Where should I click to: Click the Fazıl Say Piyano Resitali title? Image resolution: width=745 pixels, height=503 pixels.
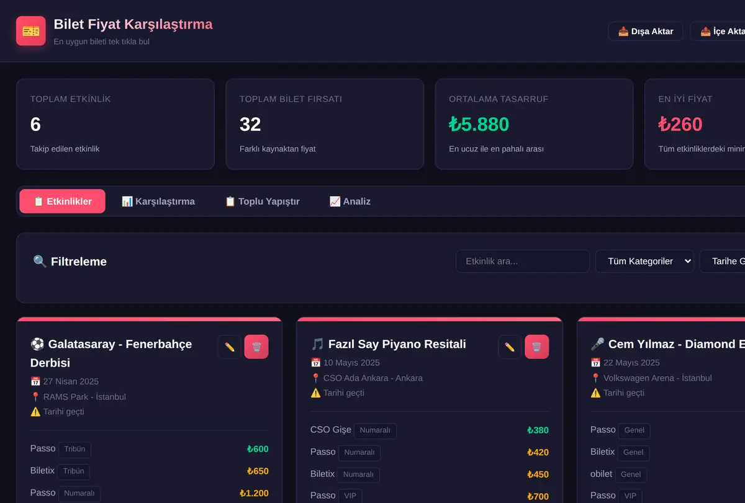coord(388,344)
